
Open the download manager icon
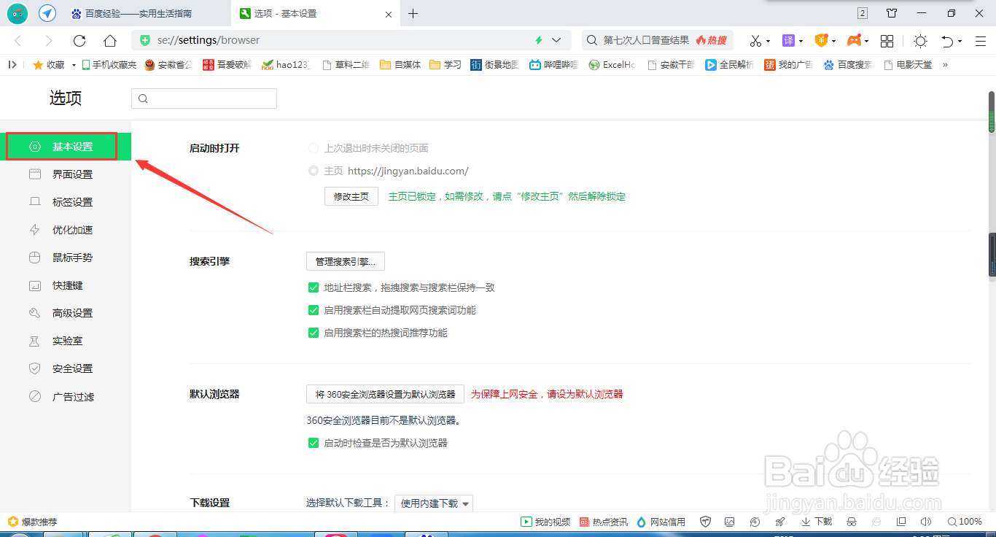(x=816, y=521)
